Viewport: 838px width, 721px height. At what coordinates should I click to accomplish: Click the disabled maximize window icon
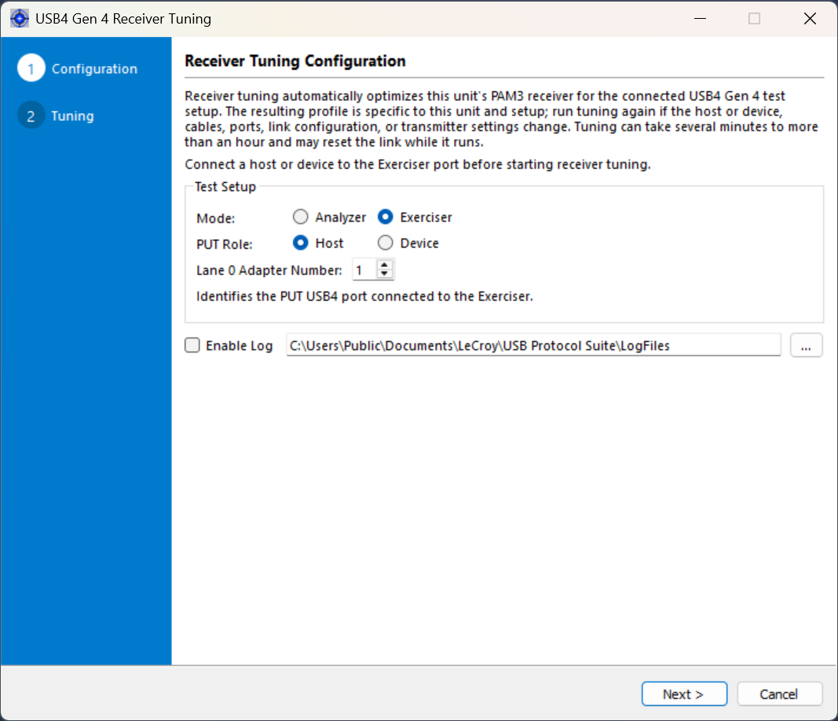tap(754, 19)
